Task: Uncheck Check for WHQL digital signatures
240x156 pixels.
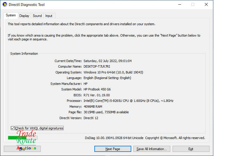Action: [x=13, y=128]
